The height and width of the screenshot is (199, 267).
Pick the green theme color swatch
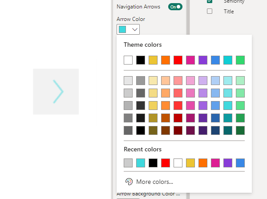(240, 60)
